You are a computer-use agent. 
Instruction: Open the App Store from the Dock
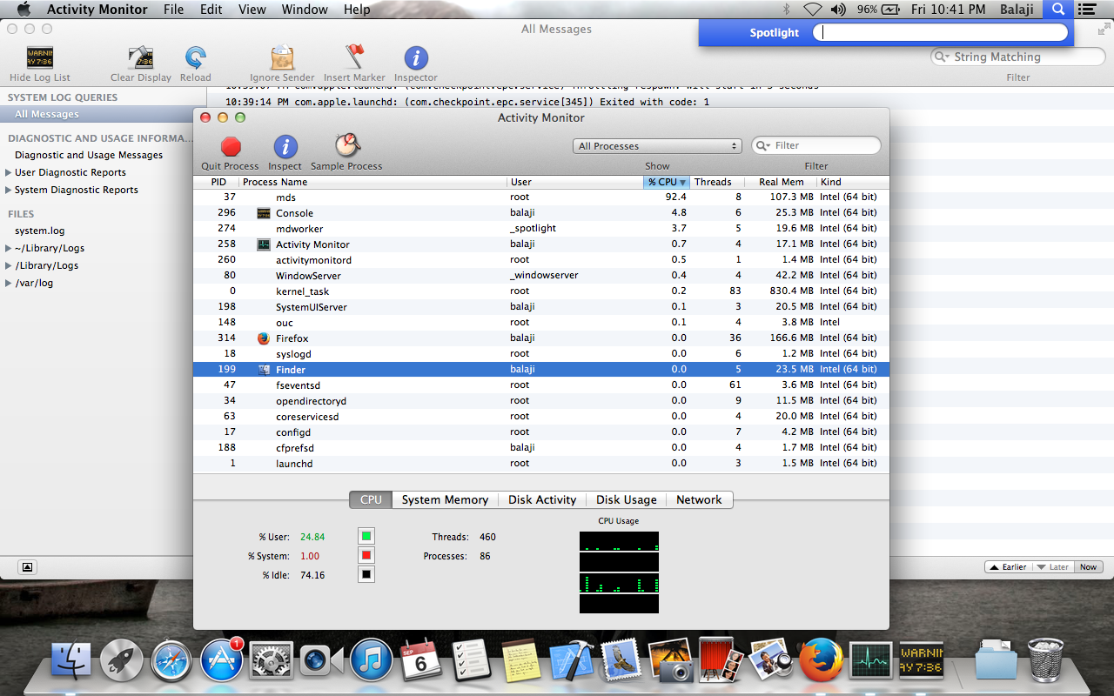point(222,661)
